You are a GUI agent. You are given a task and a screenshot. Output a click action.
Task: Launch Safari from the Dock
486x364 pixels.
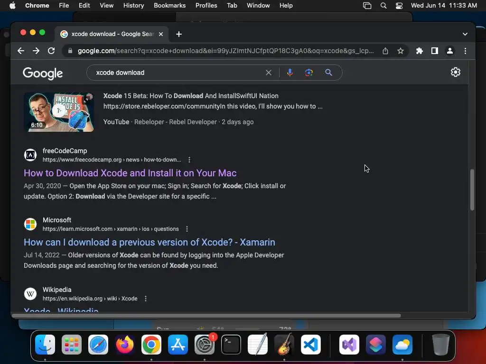pos(98,345)
